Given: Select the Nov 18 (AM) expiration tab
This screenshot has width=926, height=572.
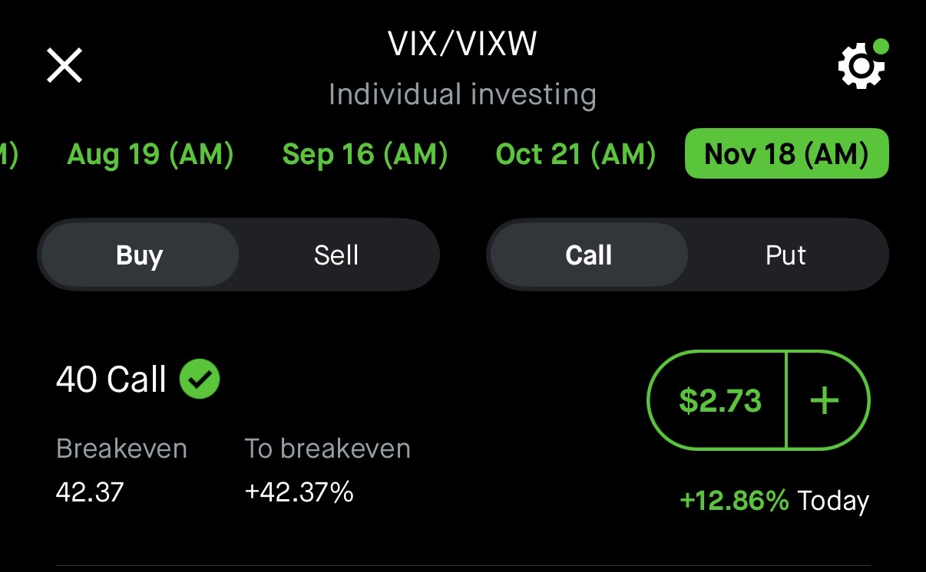Looking at the screenshot, I should click(786, 154).
